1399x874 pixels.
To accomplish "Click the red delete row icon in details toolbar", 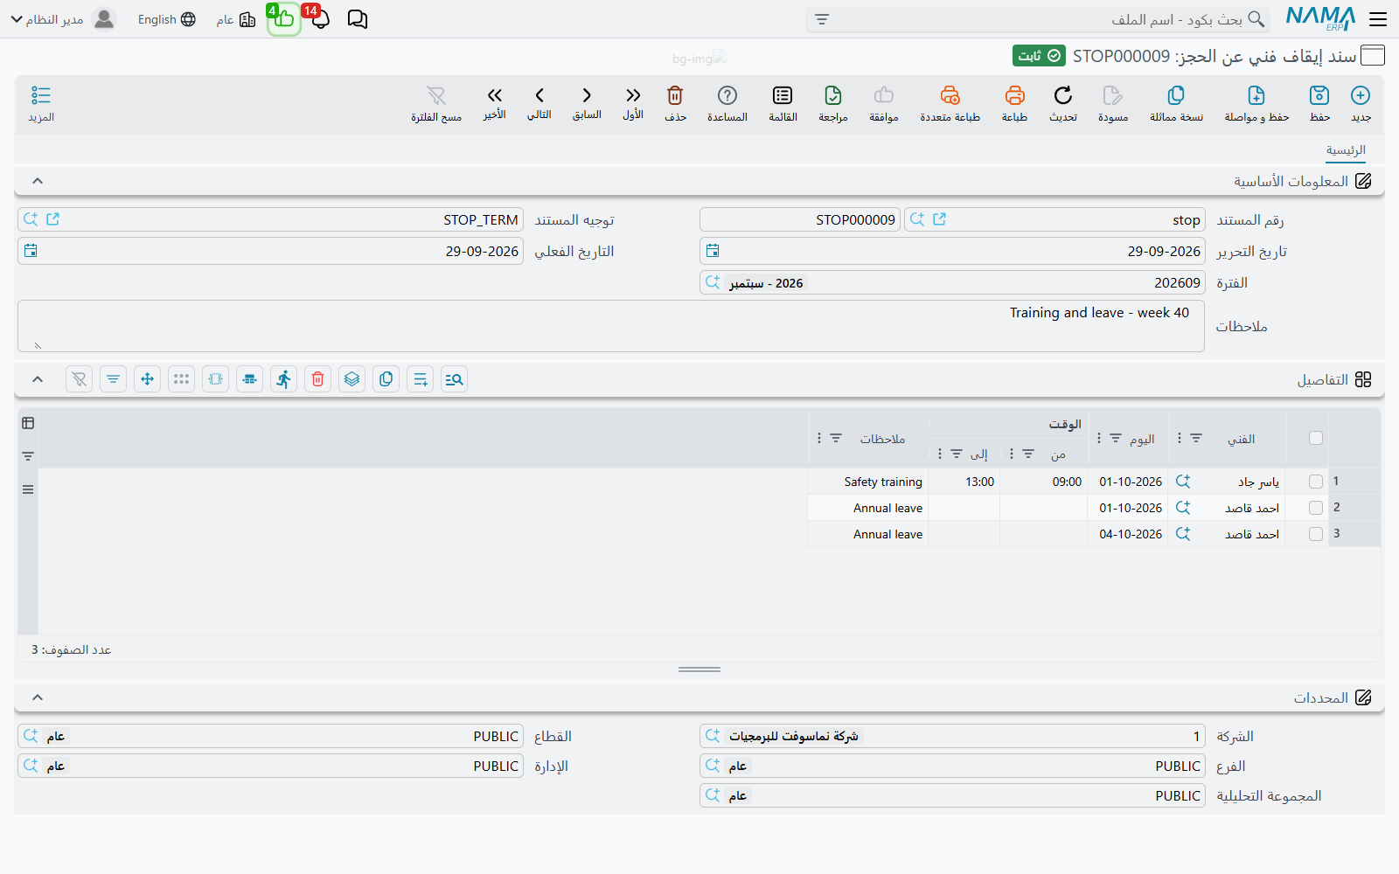I will (317, 379).
